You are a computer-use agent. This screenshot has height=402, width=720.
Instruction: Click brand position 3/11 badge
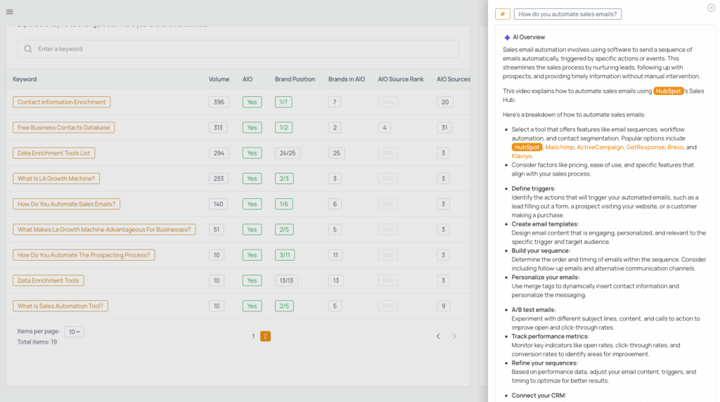click(285, 255)
